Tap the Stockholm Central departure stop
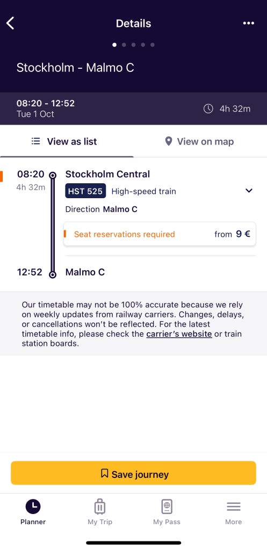Image resolution: width=267 pixels, height=550 pixels. [107, 174]
